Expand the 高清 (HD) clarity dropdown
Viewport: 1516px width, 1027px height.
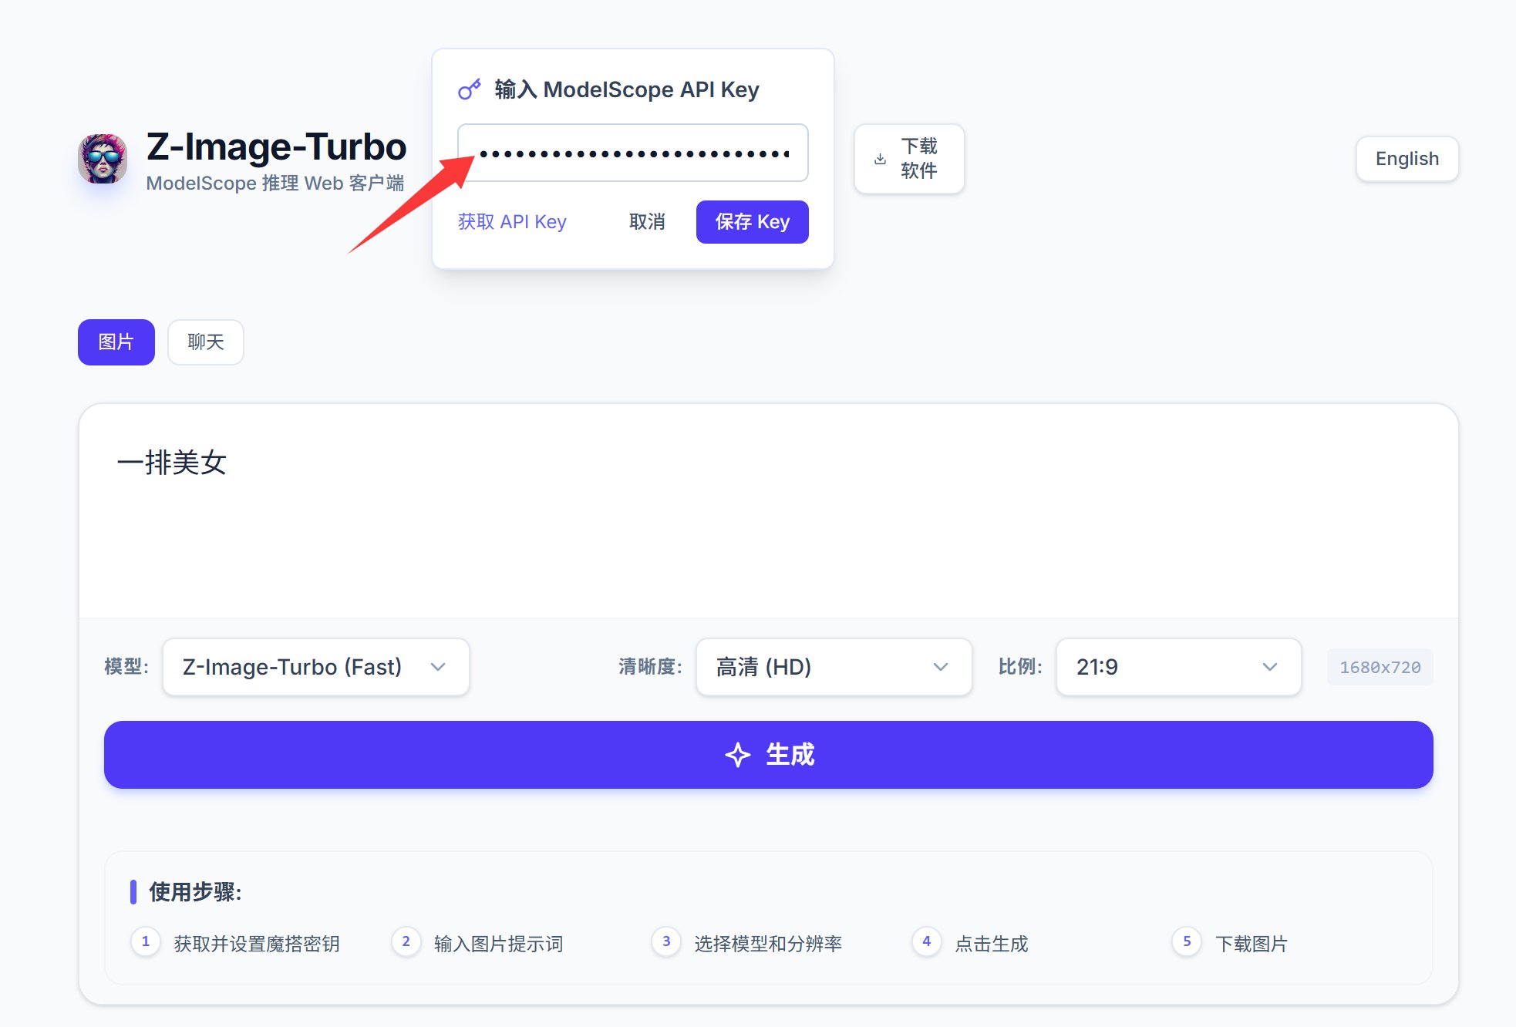pos(833,667)
